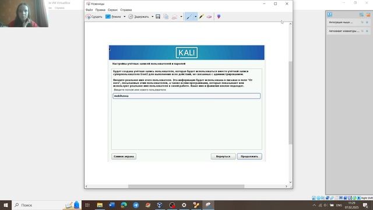
Task: Click the ENG language indicator
Action: [x=339, y=205]
